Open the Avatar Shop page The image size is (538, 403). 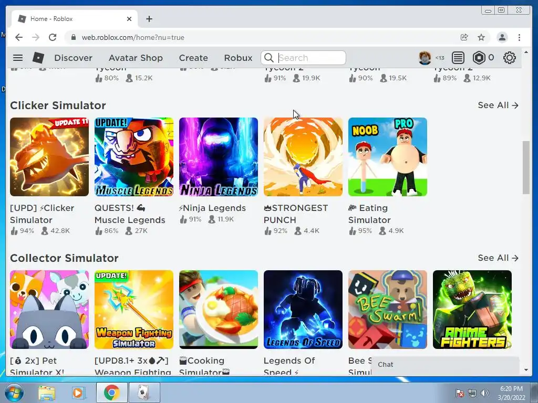click(x=136, y=58)
